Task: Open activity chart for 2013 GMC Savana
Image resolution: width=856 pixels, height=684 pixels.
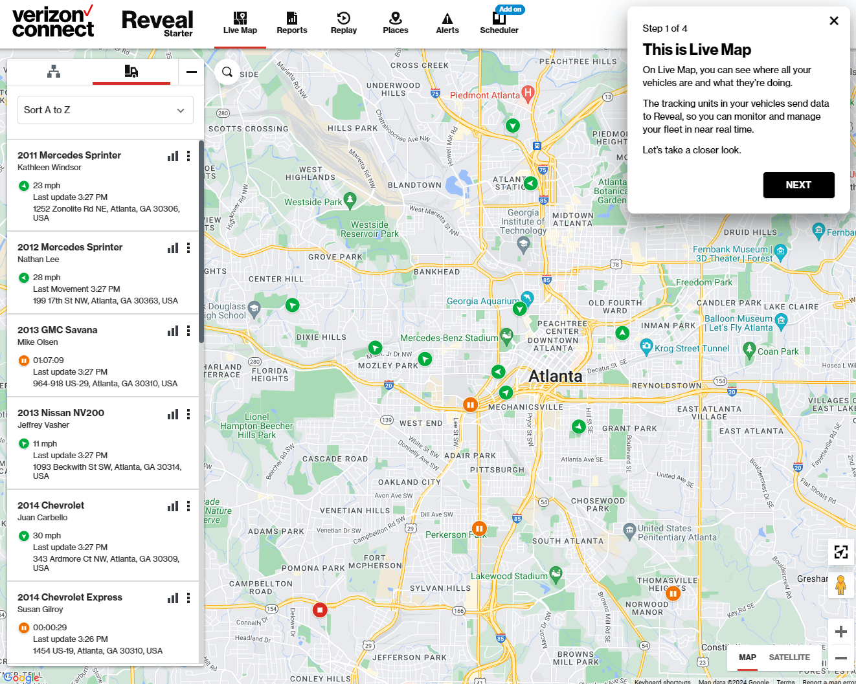Action: 172,330
